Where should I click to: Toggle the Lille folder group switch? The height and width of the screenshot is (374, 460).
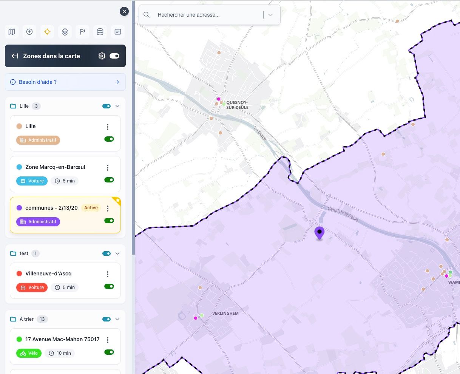click(x=107, y=106)
